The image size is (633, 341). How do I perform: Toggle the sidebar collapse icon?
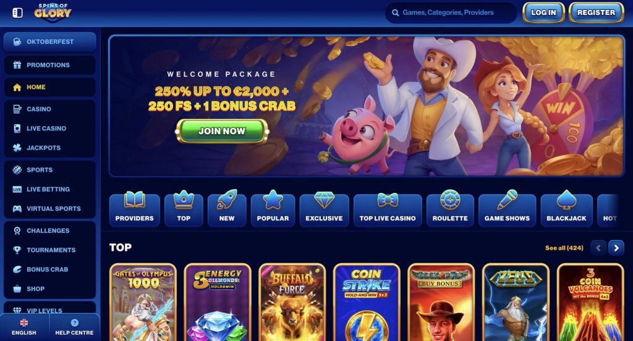click(x=17, y=13)
